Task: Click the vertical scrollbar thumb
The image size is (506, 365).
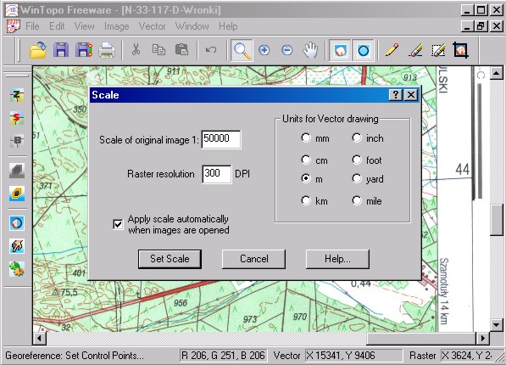Action: click(497, 220)
